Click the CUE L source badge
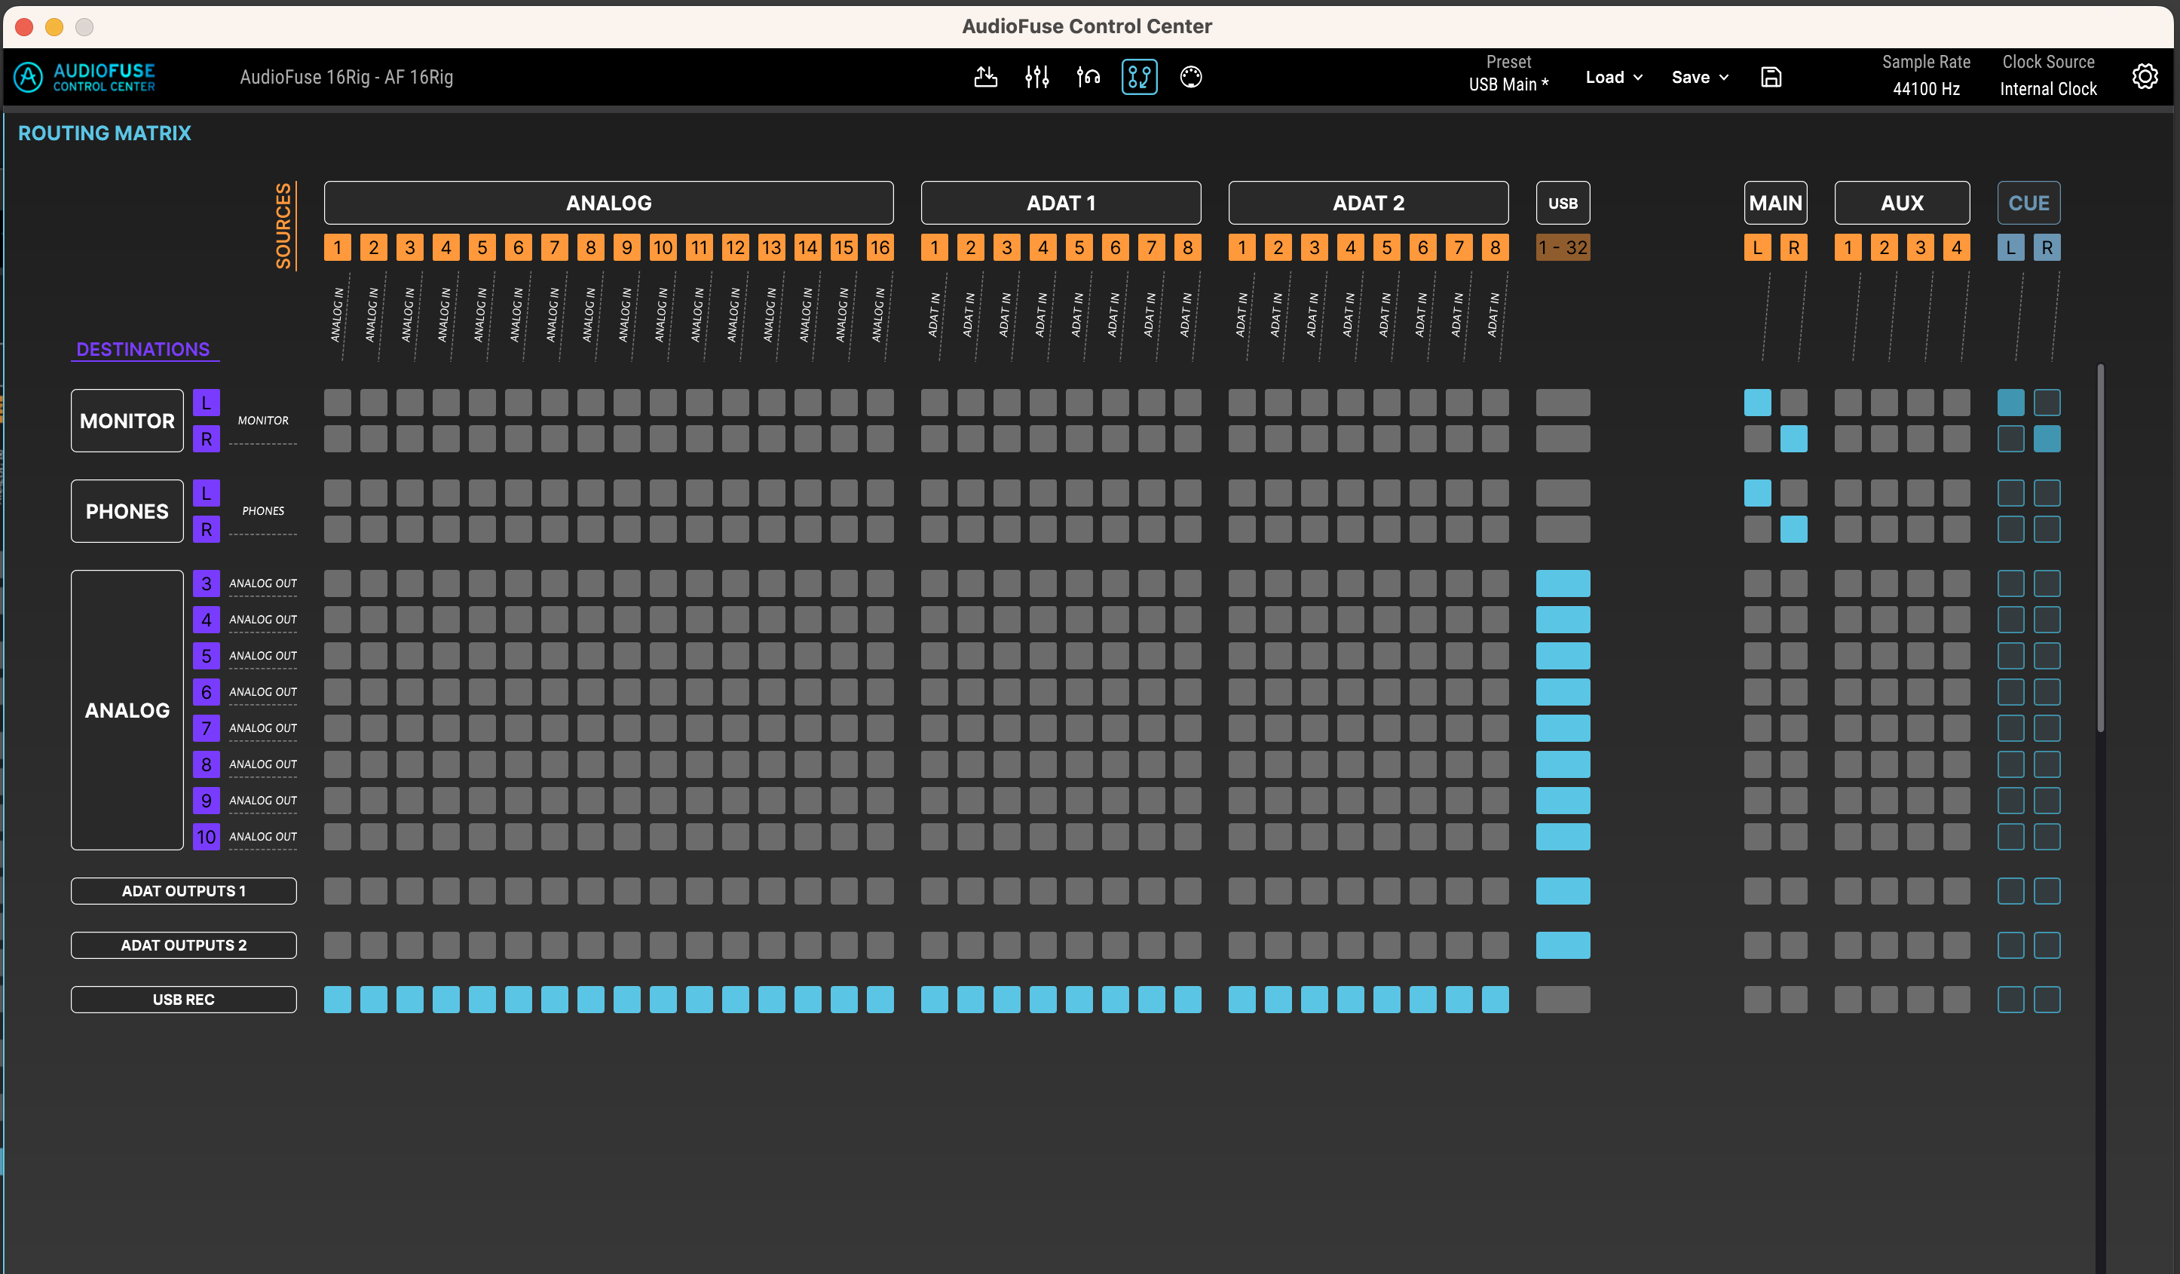 pos(2010,247)
